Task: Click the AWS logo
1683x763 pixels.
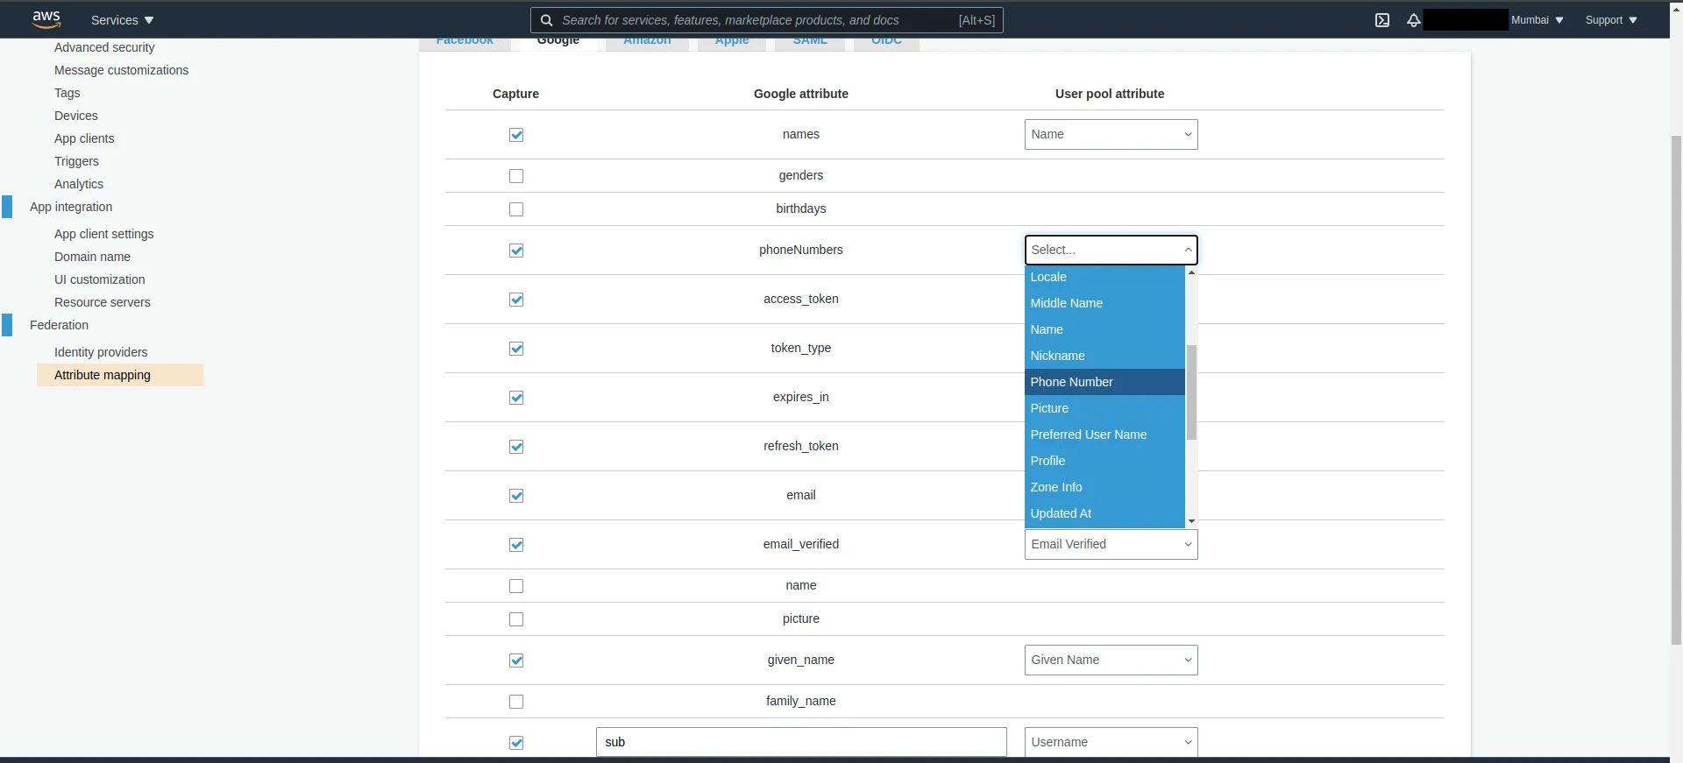Action: click(x=46, y=19)
